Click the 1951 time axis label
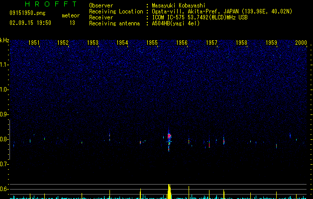 pos(34,43)
